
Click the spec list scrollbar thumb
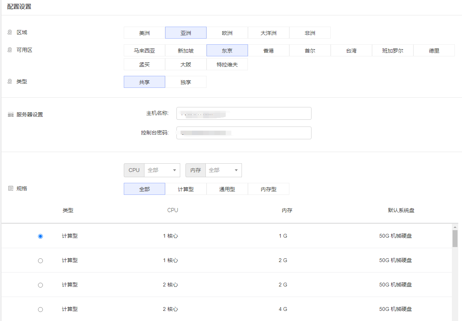tap(455, 238)
